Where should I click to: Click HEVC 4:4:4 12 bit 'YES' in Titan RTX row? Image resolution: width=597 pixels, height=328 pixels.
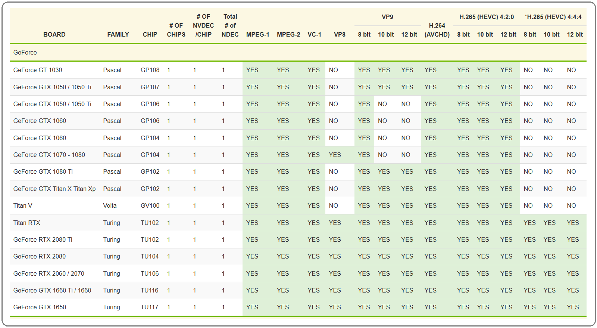click(573, 223)
